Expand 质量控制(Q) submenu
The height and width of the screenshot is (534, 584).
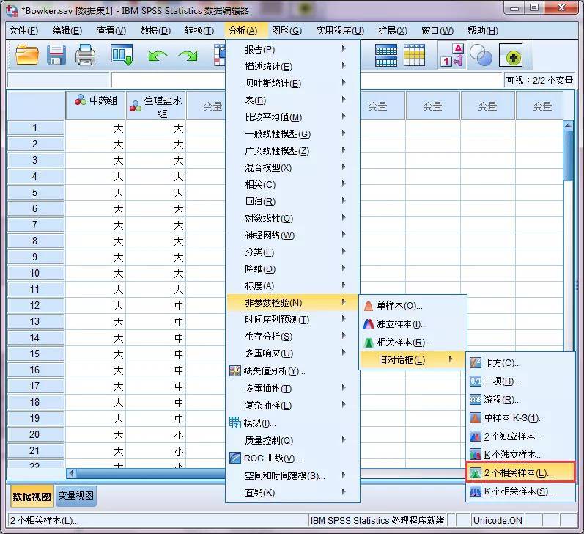[293, 441]
